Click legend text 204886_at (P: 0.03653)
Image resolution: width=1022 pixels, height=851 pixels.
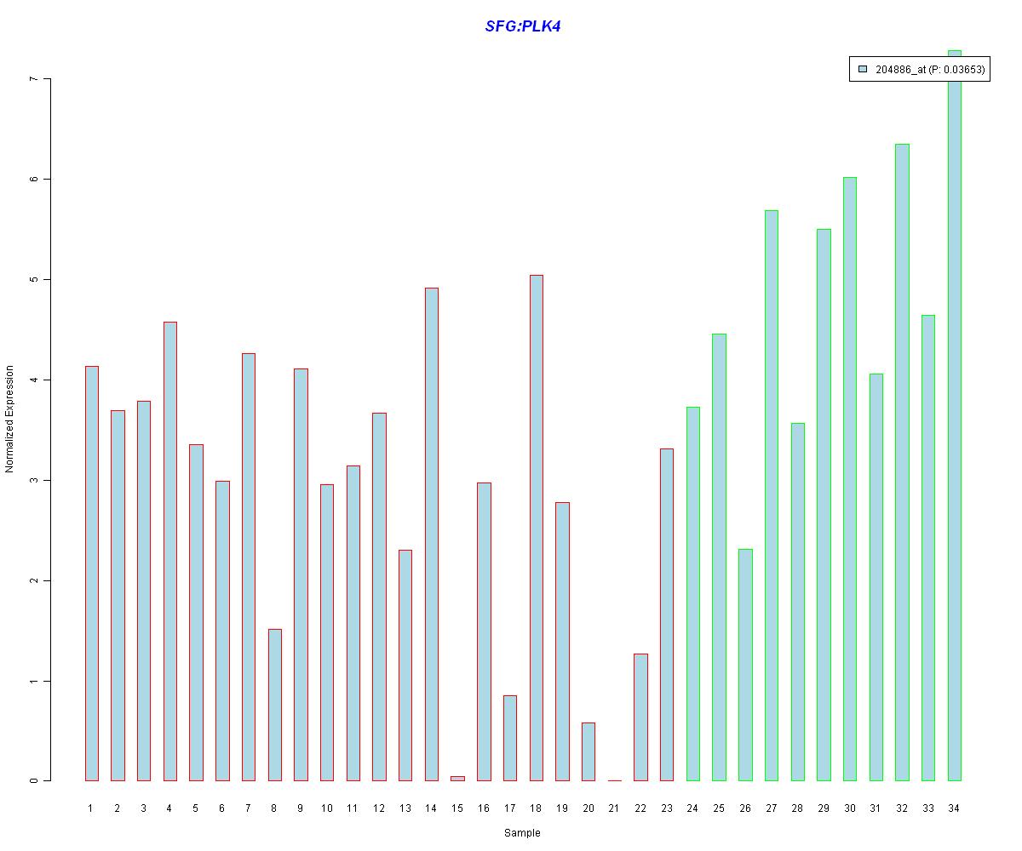pos(929,70)
